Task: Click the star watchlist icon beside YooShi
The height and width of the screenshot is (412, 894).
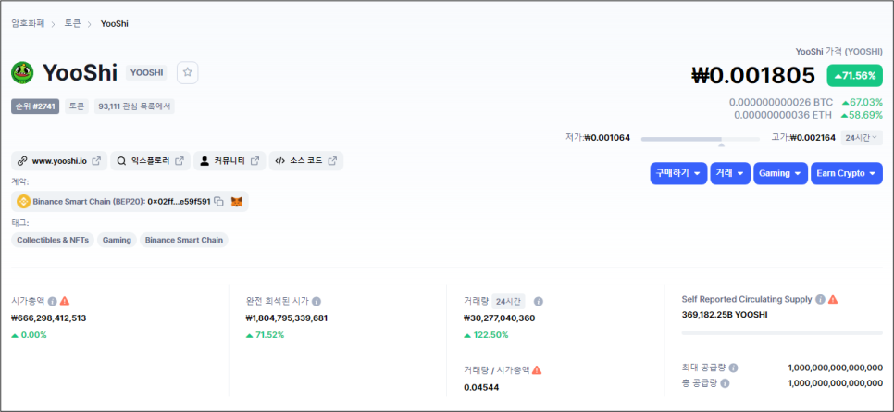Action: click(x=188, y=71)
